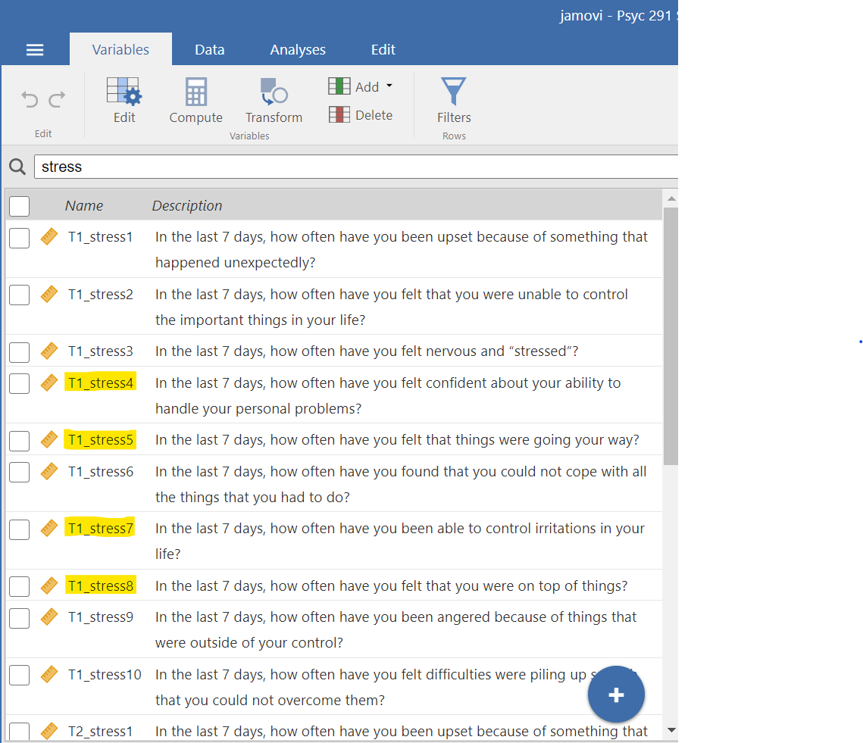Check the T1_stress4 row checkbox
The width and height of the screenshot is (863, 743).
click(19, 383)
